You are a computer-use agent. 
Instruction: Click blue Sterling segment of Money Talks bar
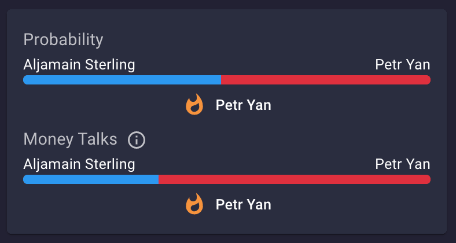click(x=91, y=179)
